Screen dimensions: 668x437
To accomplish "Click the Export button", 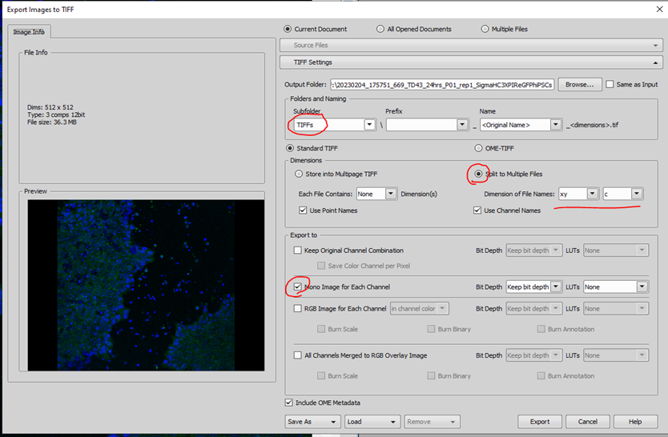I will 539,421.
